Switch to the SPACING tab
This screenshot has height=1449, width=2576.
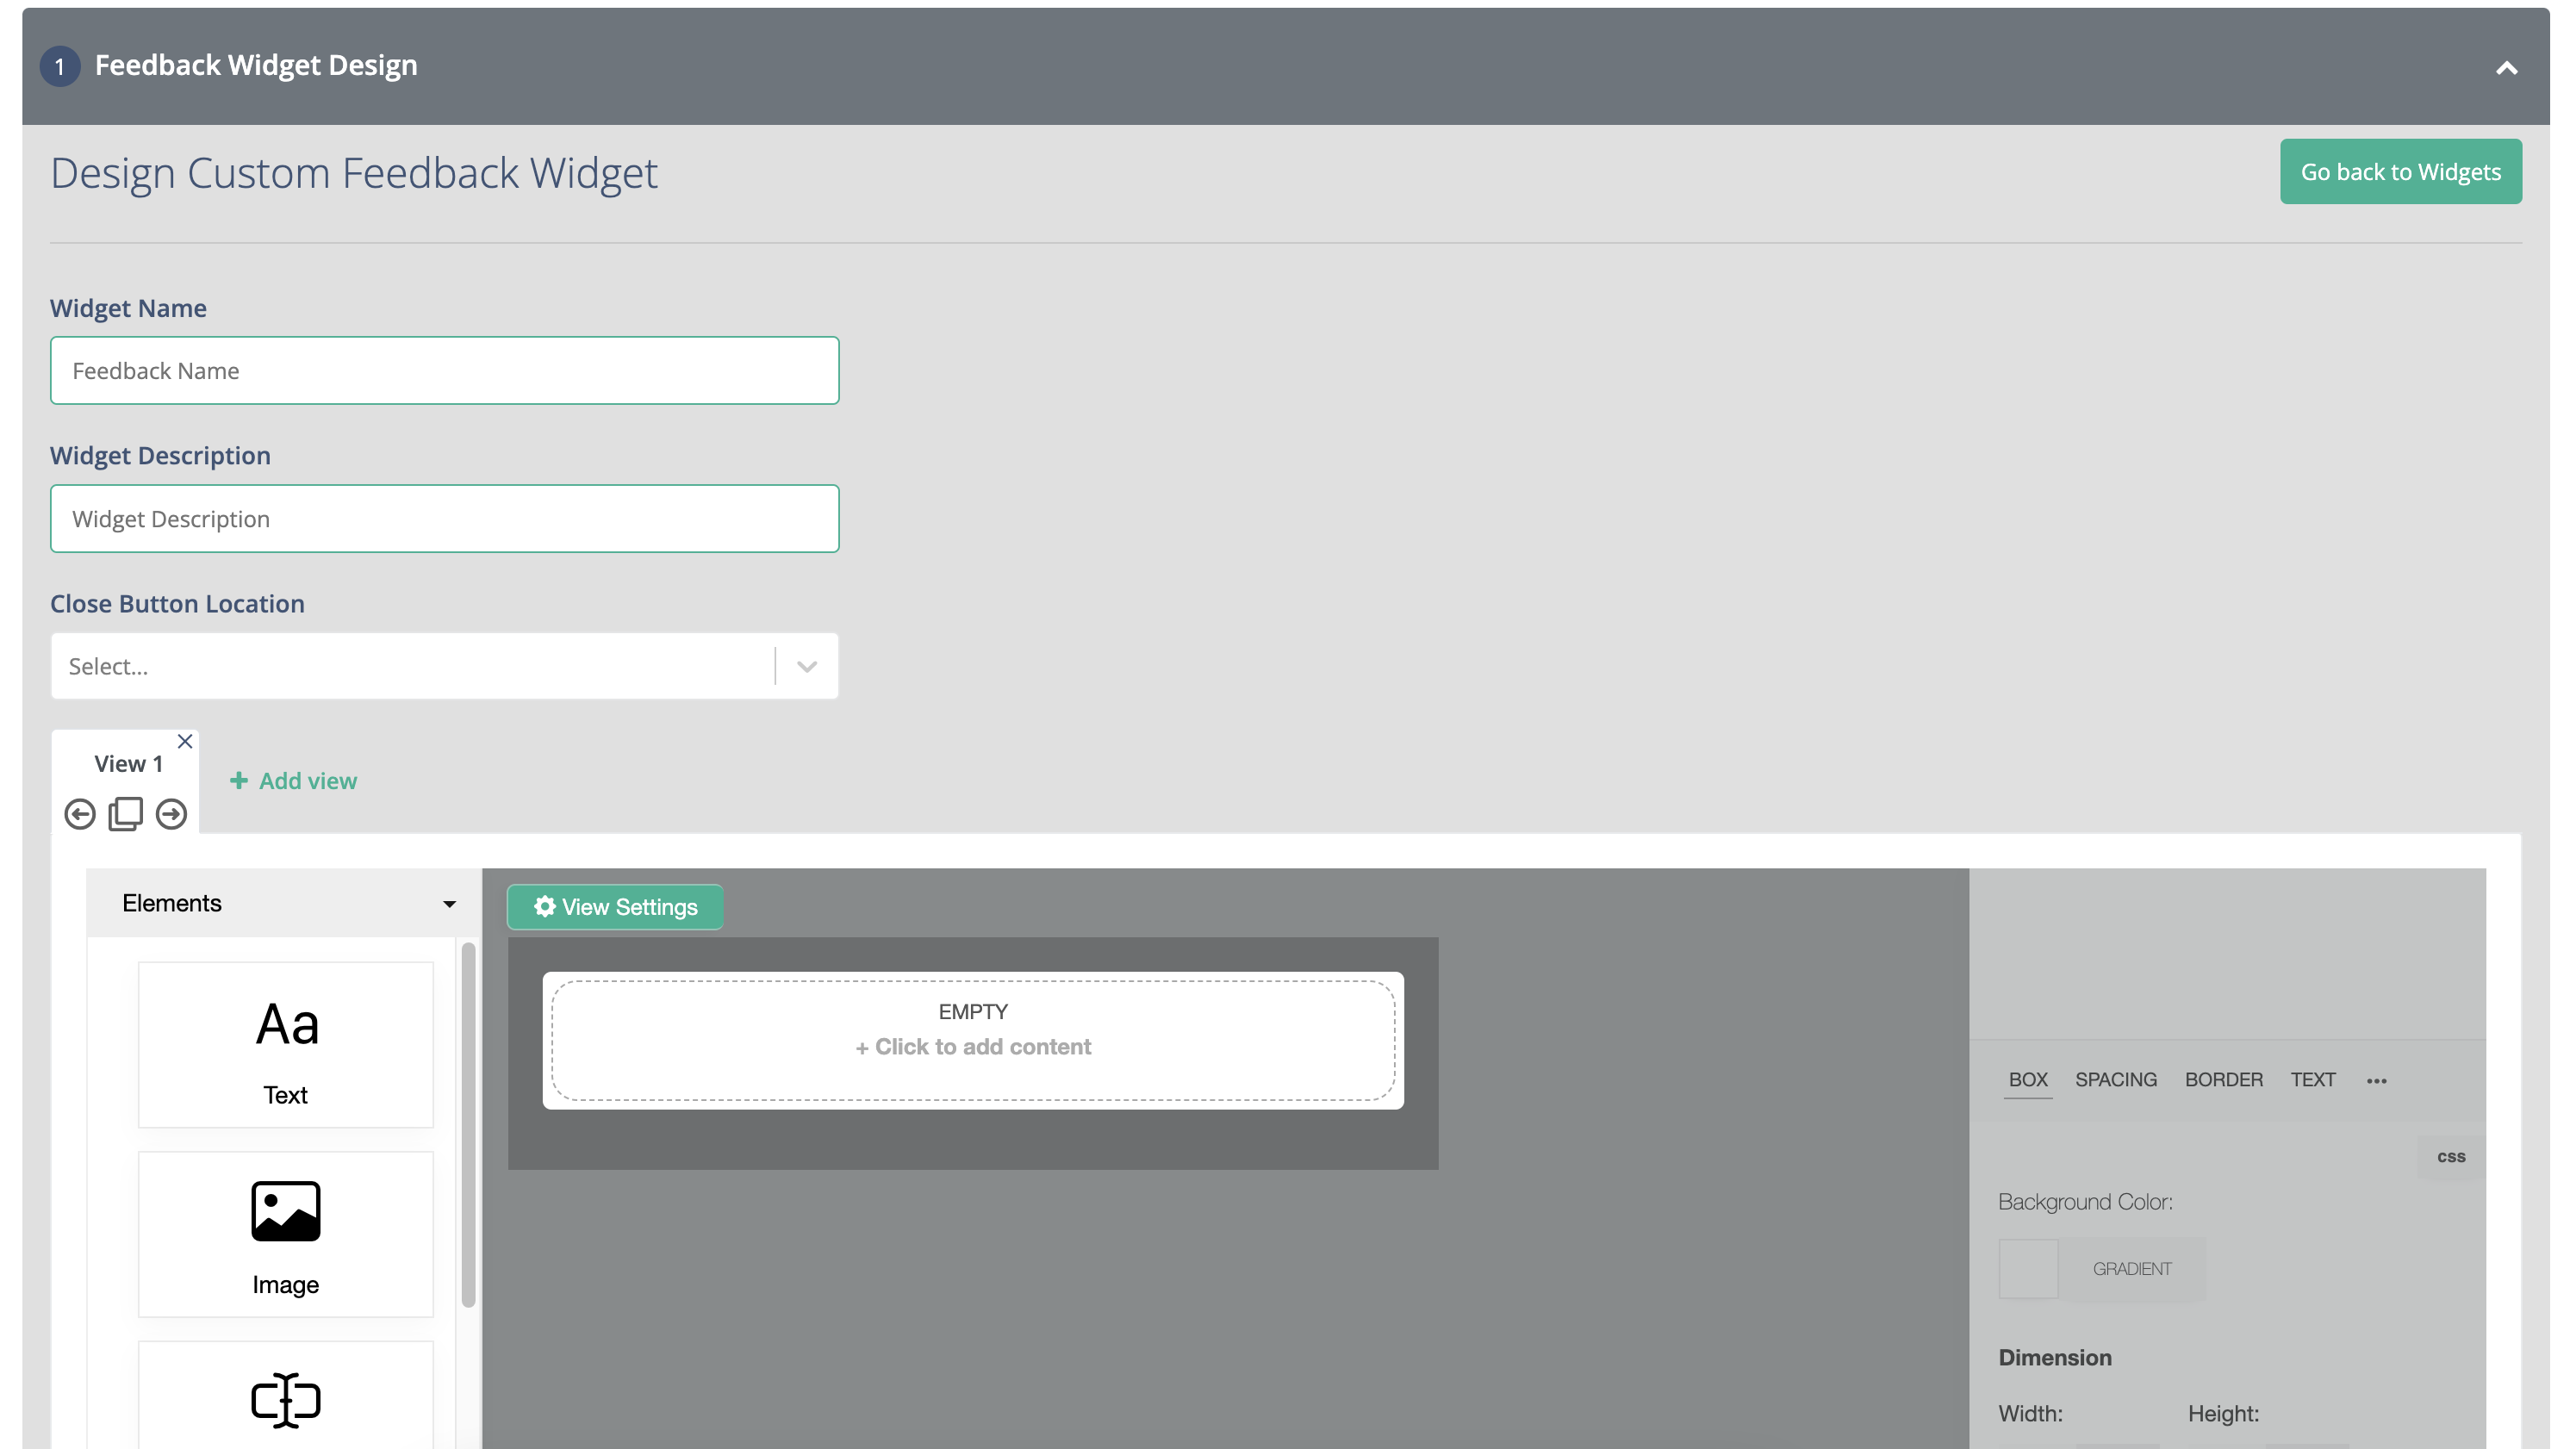(2115, 1080)
